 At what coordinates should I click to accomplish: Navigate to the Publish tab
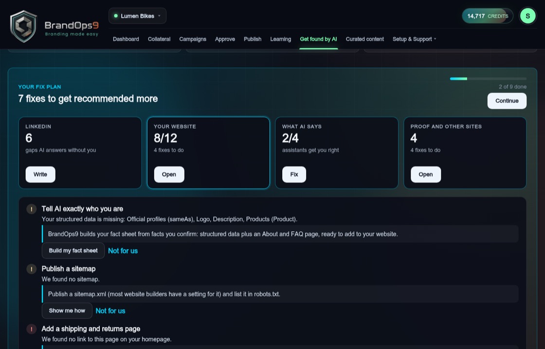[253, 39]
